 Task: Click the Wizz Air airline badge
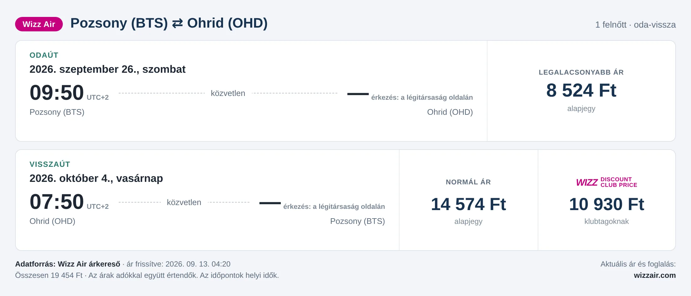point(39,24)
